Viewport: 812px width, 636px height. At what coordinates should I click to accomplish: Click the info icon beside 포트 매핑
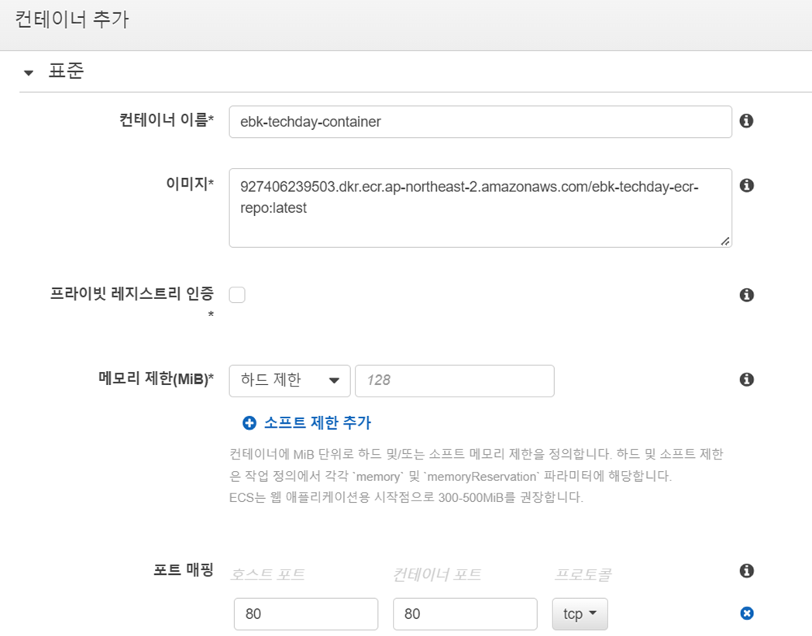[x=746, y=571]
